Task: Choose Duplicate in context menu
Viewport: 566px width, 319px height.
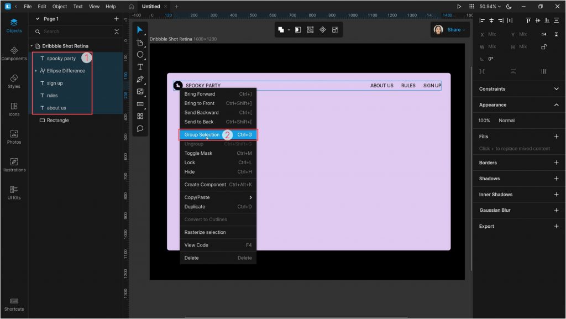Action: [218, 206]
